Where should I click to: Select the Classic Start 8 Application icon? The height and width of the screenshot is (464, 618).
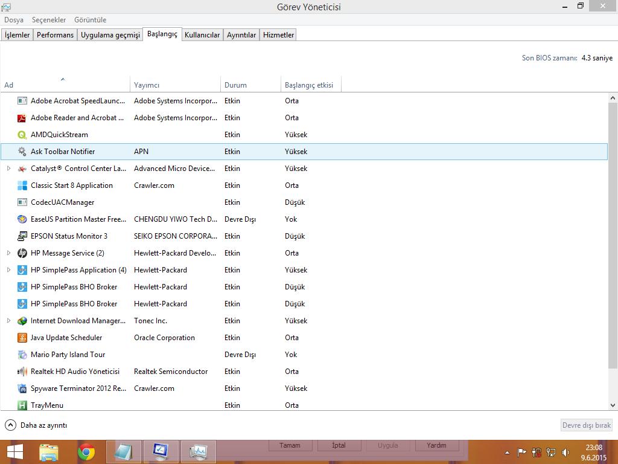(22, 185)
